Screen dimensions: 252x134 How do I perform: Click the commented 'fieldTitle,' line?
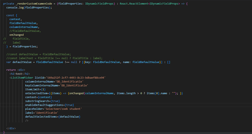point(21,39)
